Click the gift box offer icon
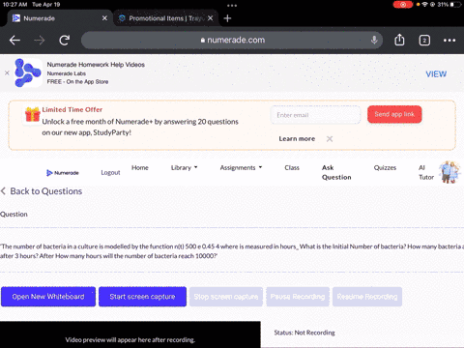 (33, 114)
